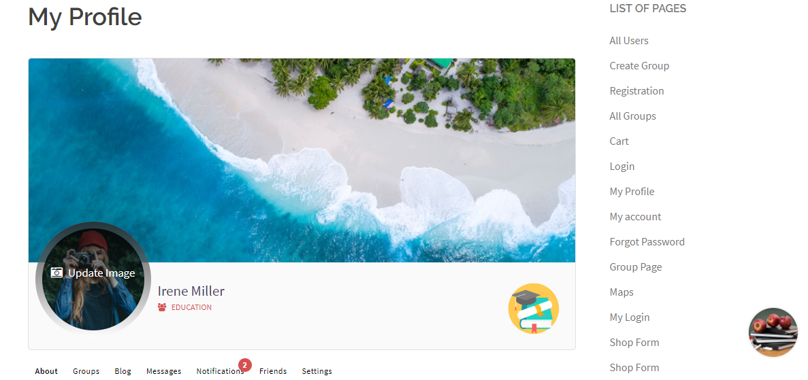Switch to the Groups tab

[x=86, y=371]
